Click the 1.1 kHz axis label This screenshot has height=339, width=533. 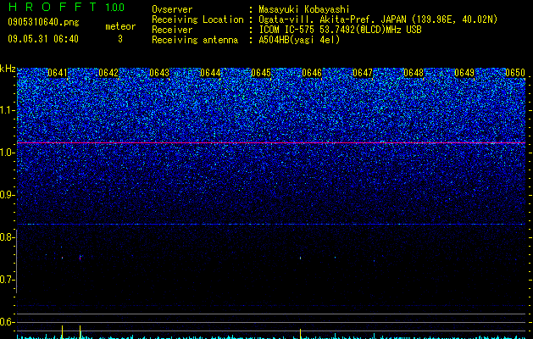click(x=7, y=110)
